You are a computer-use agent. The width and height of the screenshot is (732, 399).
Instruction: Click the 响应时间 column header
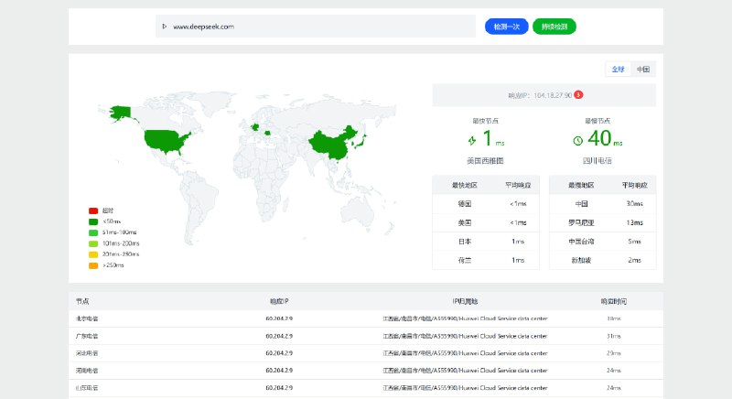tap(612, 301)
